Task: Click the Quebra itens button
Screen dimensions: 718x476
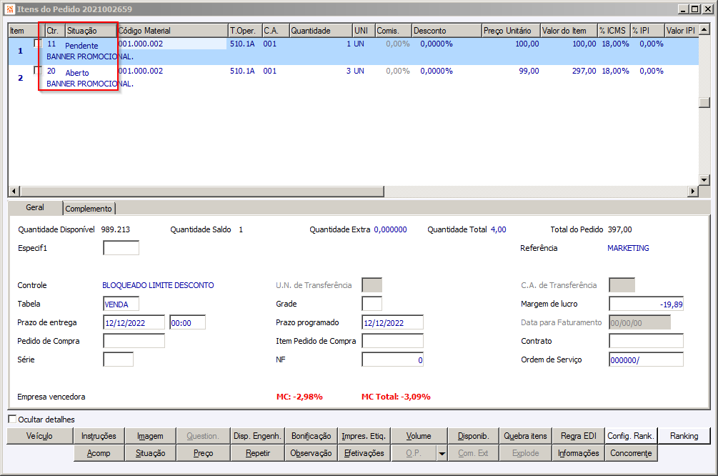Action: [x=525, y=436]
